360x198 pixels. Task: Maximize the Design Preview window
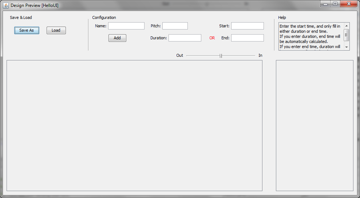[335, 4]
